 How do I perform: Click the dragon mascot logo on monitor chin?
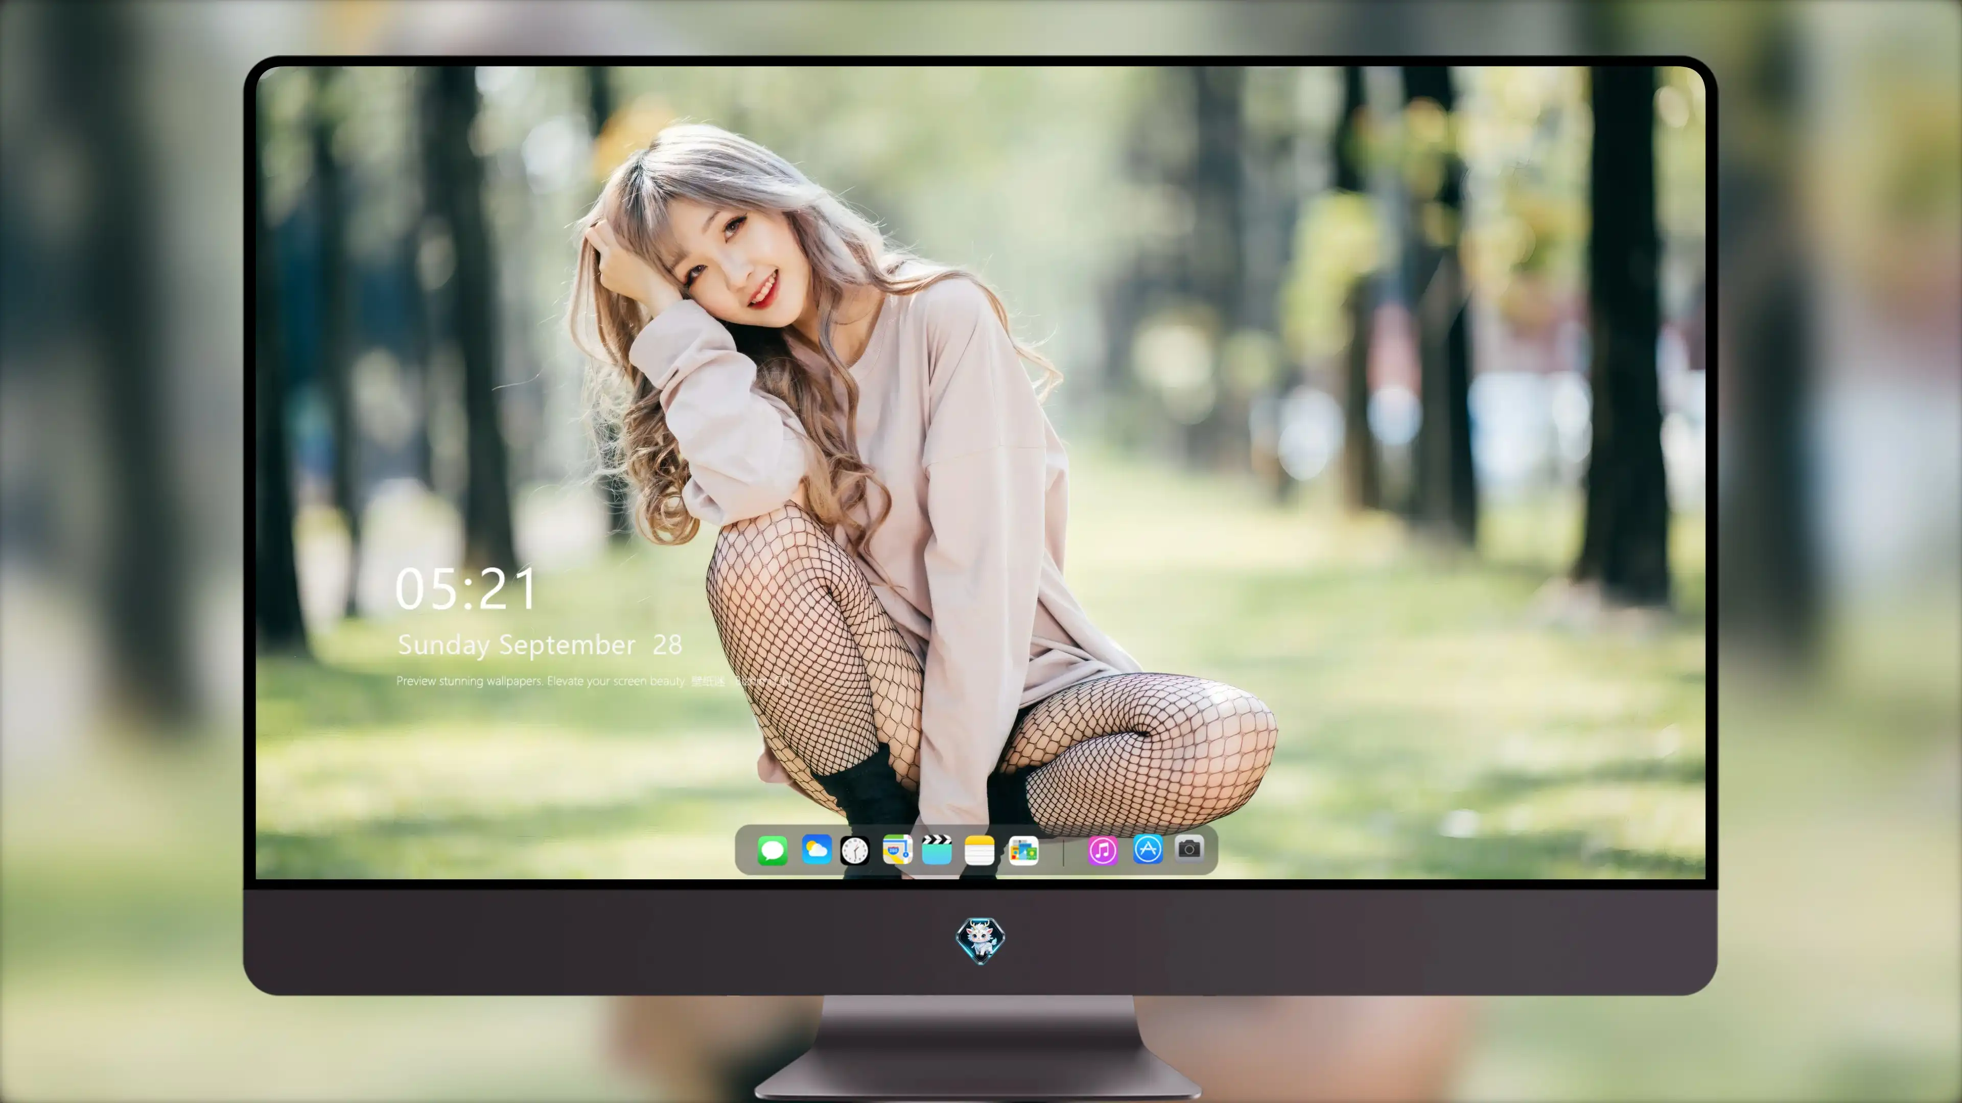[980, 940]
